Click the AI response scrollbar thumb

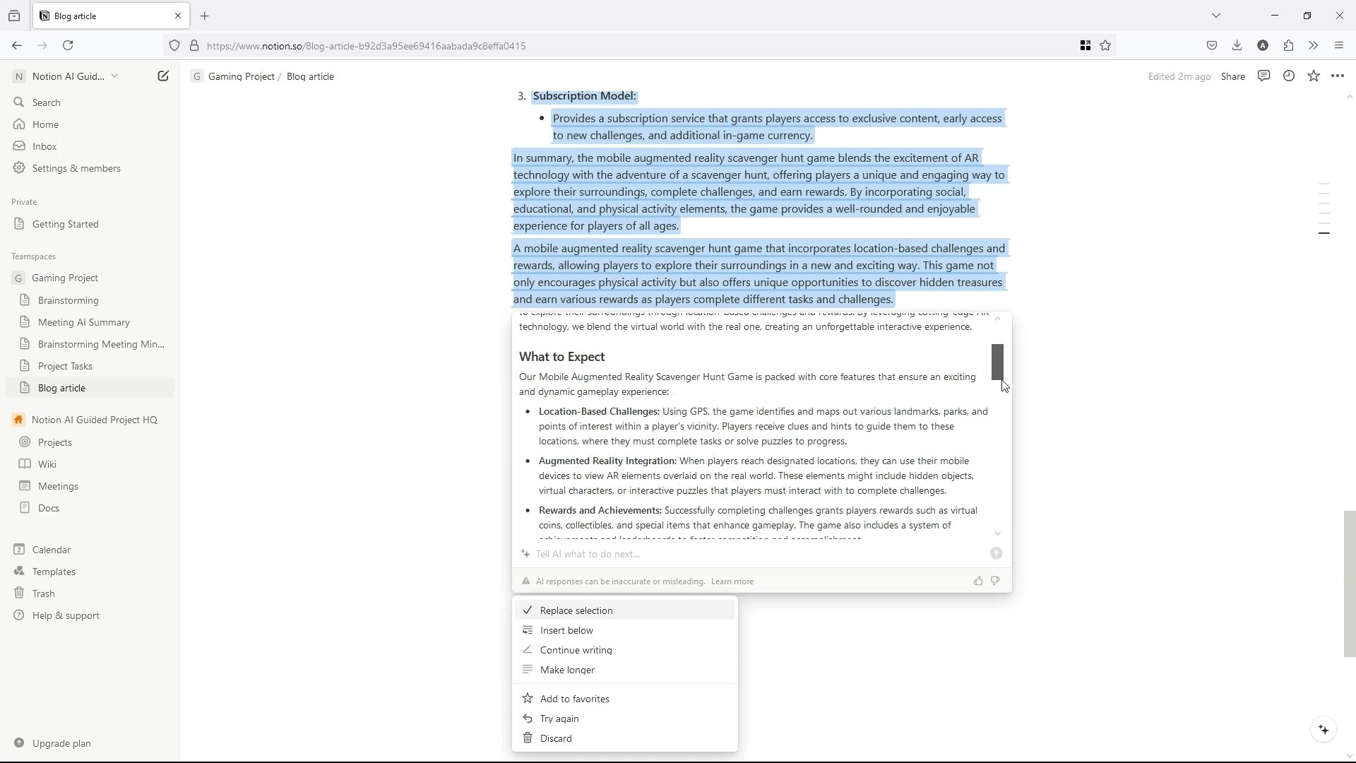point(997,362)
